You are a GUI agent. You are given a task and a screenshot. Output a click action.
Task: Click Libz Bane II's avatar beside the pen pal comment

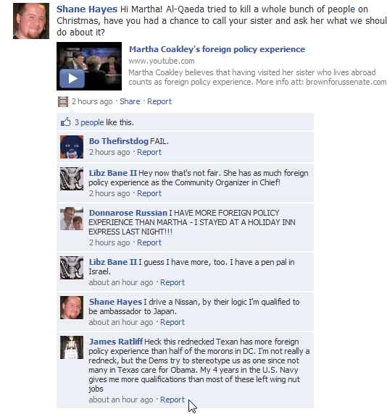point(72,268)
